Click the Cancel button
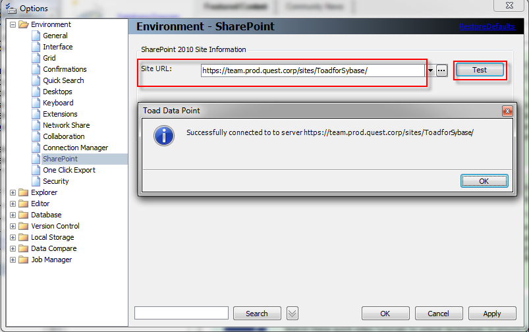 [x=439, y=314]
